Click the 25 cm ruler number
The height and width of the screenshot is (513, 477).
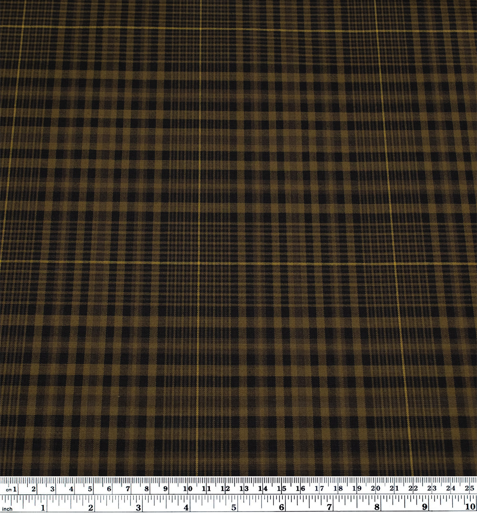(x=469, y=489)
